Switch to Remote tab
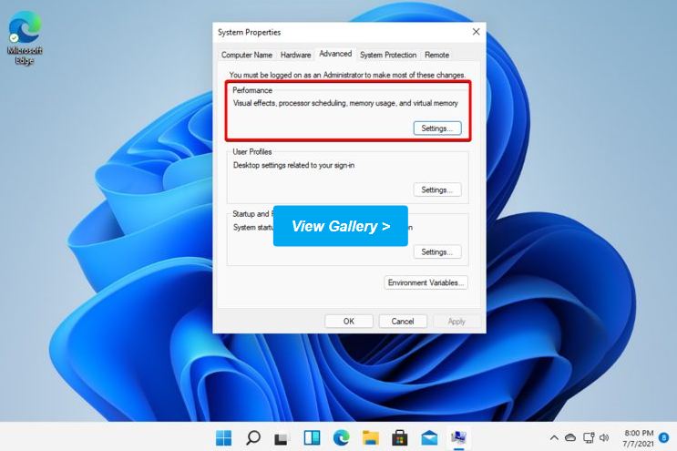 [437, 55]
